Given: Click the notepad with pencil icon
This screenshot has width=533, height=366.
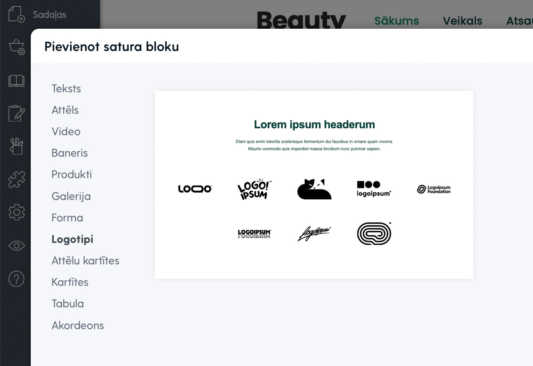Looking at the screenshot, I should pyautogui.click(x=16, y=114).
